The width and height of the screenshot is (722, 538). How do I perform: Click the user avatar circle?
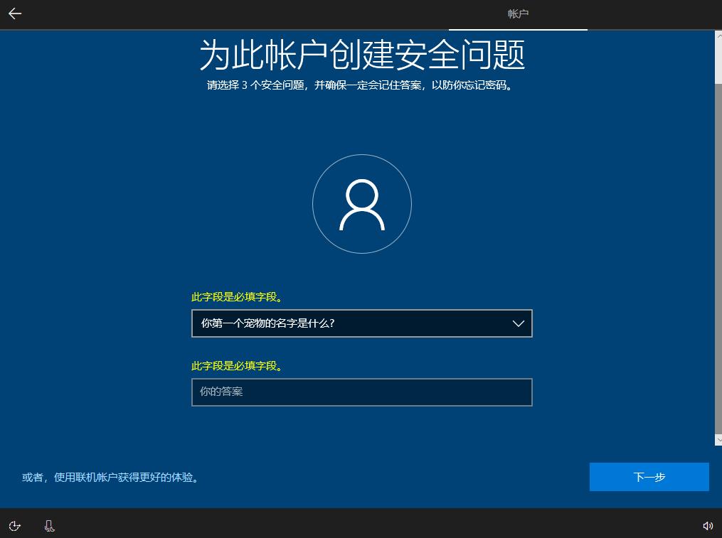click(362, 204)
